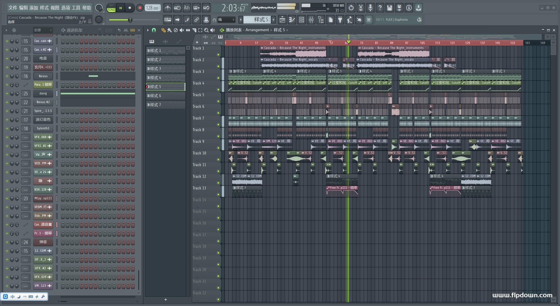Open the microphone recording icon
This screenshot has height=306, width=560.
[370, 8]
